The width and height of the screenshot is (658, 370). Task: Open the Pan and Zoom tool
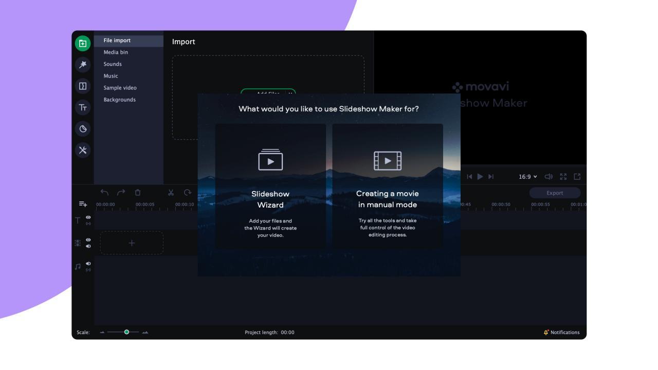pyautogui.click(x=83, y=129)
